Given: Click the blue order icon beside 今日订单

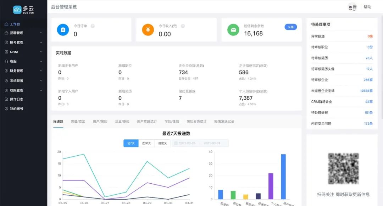Looking at the screenshot, I should click(x=63, y=30).
